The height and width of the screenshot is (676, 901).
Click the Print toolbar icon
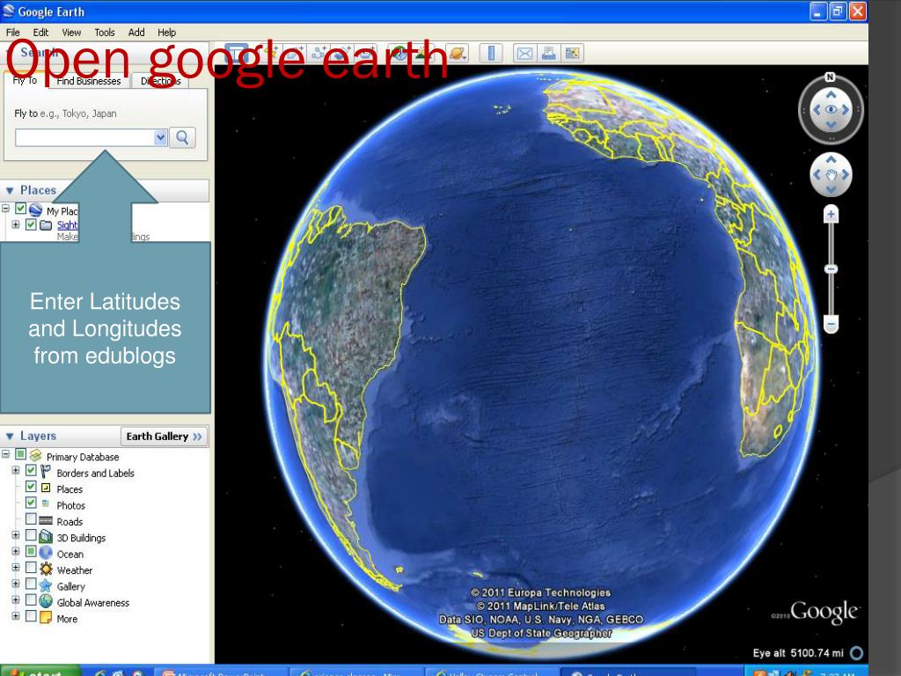549,54
